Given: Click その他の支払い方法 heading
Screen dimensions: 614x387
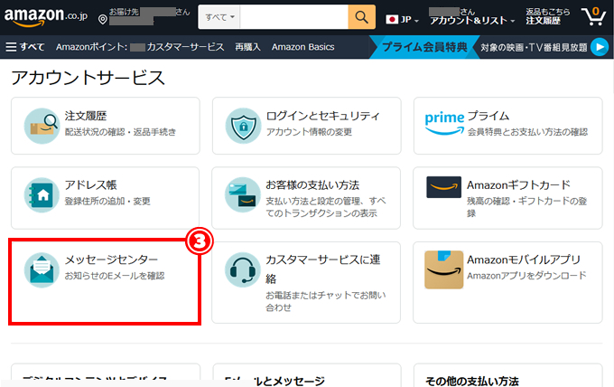Looking at the screenshot, I should point(472,381).
